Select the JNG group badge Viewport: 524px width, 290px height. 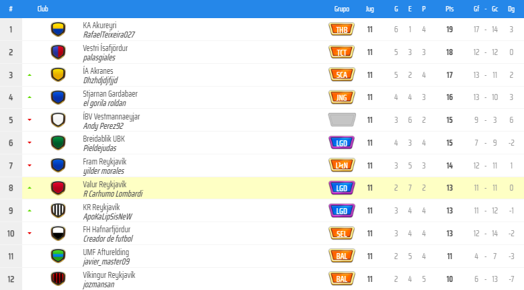click(x=341, y=97)
